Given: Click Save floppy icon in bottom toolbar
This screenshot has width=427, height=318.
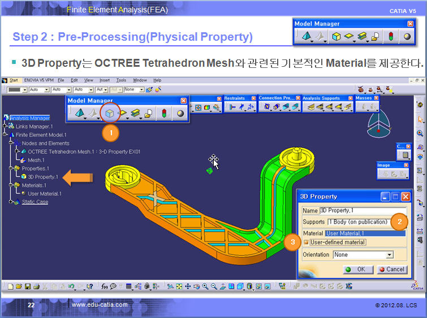Looking at the screenshot, I should [28, 286].
